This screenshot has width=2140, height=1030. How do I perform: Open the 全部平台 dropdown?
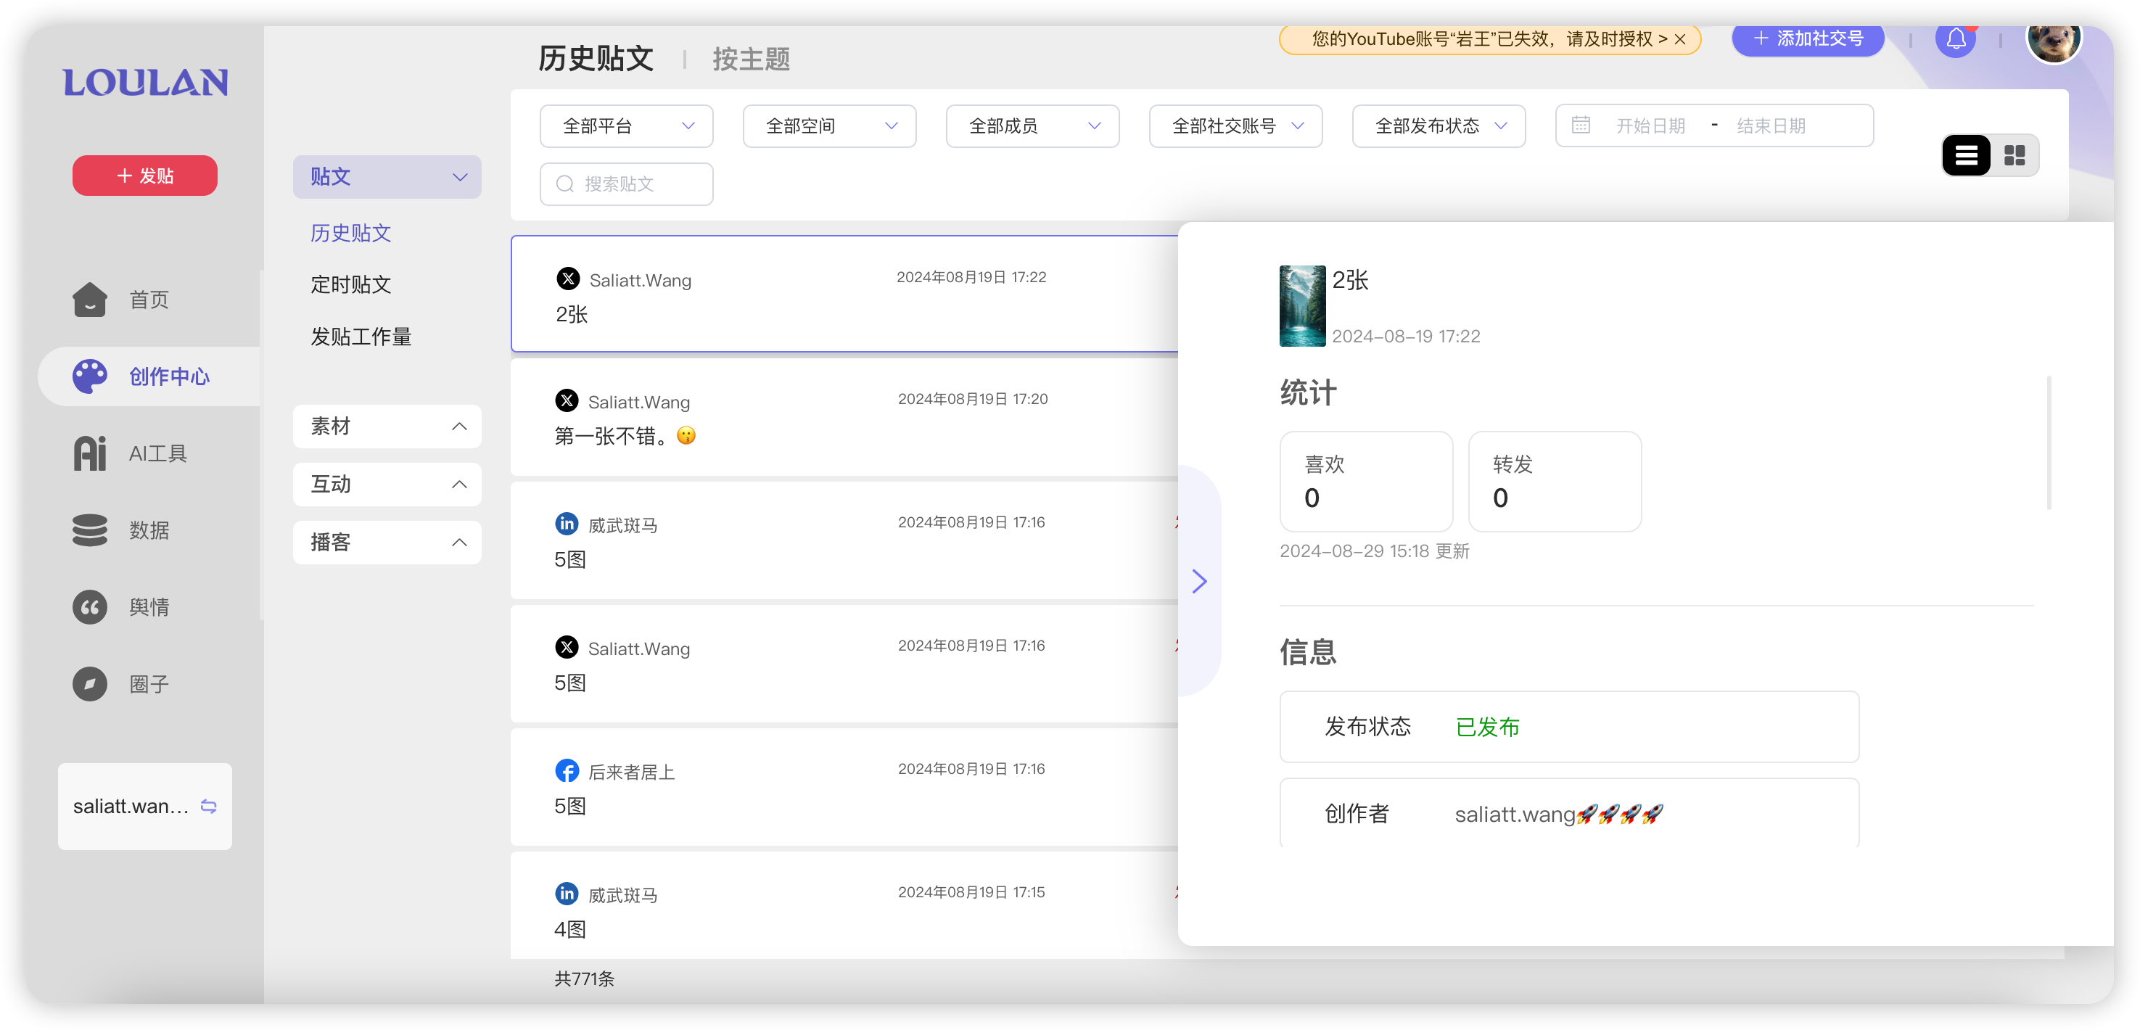coord(626,126)
